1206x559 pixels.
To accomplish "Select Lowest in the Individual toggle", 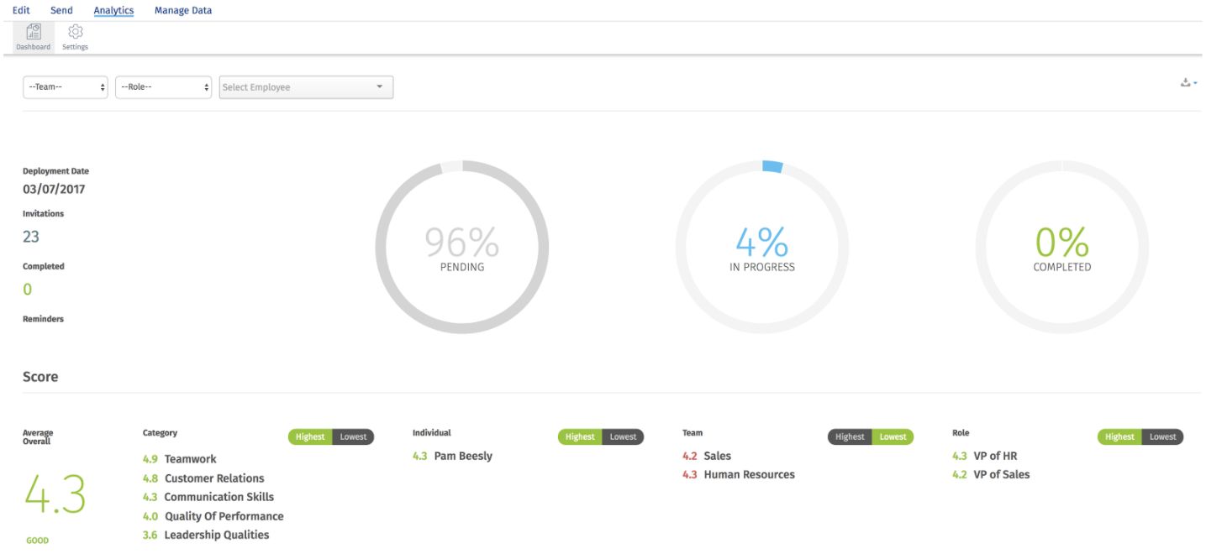I will coord(623,436).
